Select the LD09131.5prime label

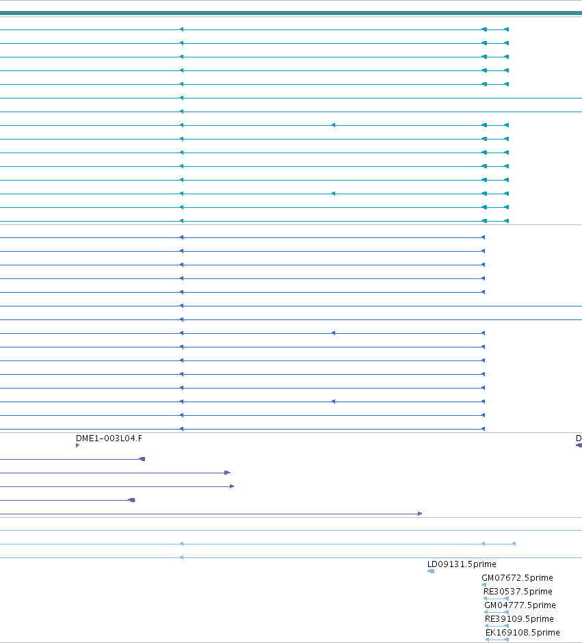coord(462,564)
